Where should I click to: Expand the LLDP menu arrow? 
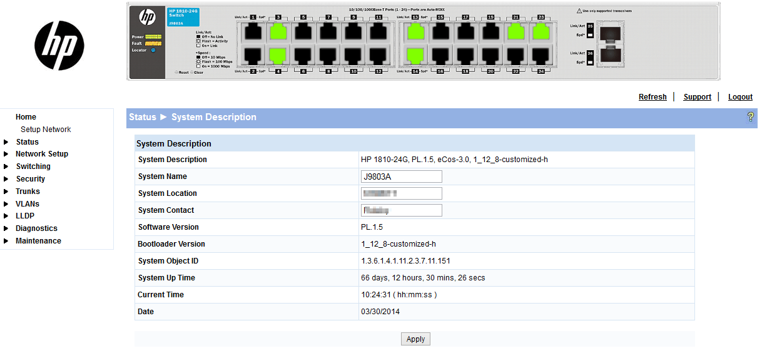(x=6, y=216)
